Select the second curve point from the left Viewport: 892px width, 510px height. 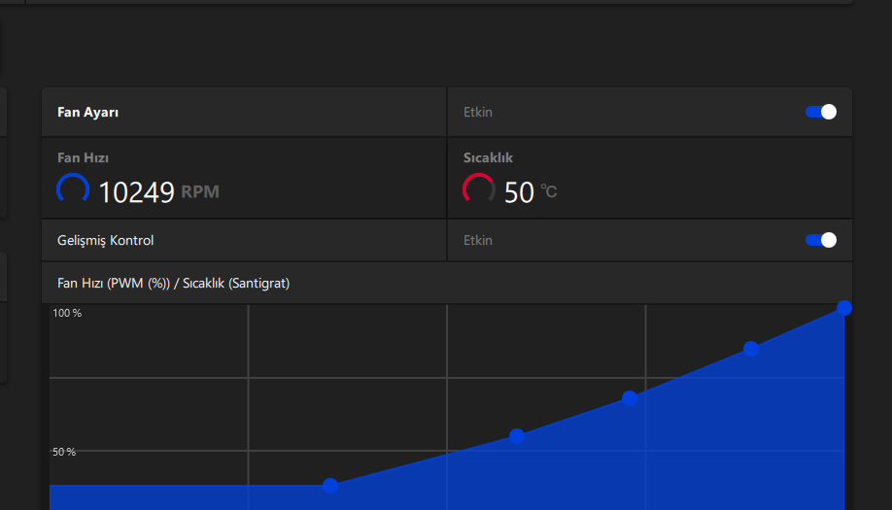[x=517, y=436]
